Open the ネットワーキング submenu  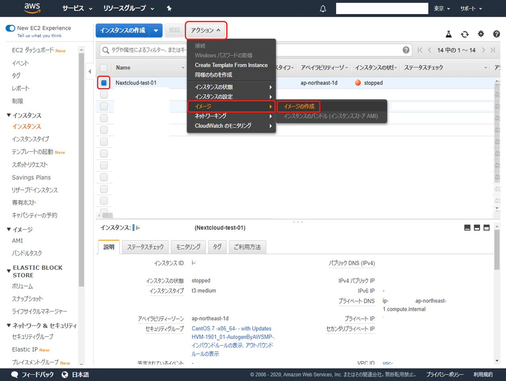(231, 116)
